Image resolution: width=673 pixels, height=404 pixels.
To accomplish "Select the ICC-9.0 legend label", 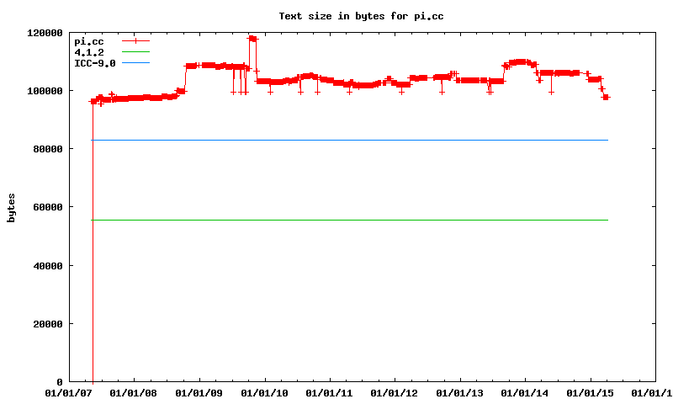I will 94,62.
